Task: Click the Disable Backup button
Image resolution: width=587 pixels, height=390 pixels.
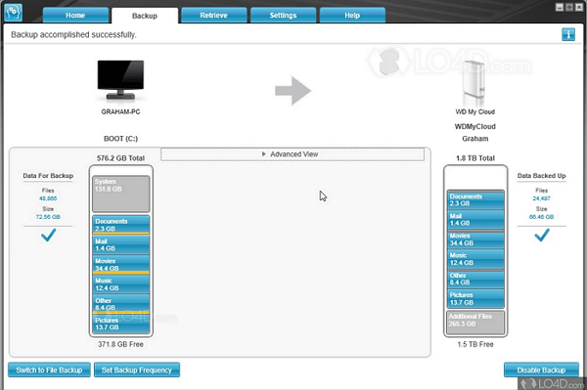Action: 541,369
